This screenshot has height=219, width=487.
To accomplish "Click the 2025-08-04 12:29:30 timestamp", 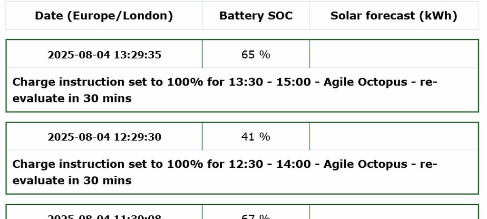I will [104, 137].
